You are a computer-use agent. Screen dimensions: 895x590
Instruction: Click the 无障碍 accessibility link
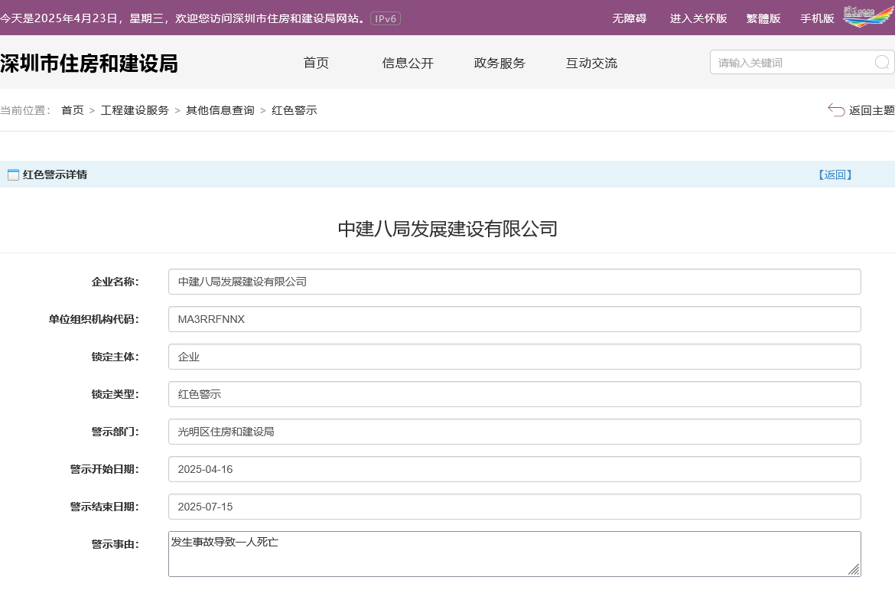pos(629,18)
